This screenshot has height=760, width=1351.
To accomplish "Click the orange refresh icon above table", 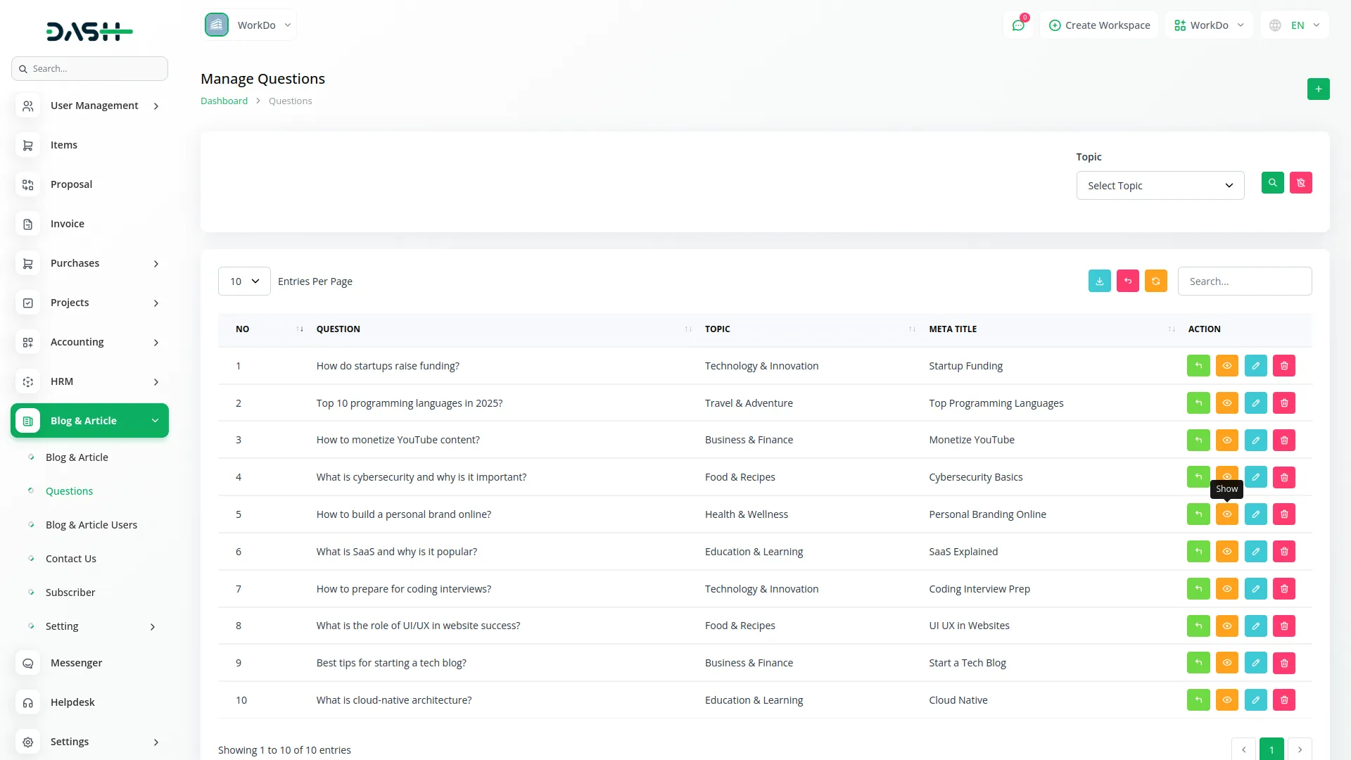I will point(1155,281).
